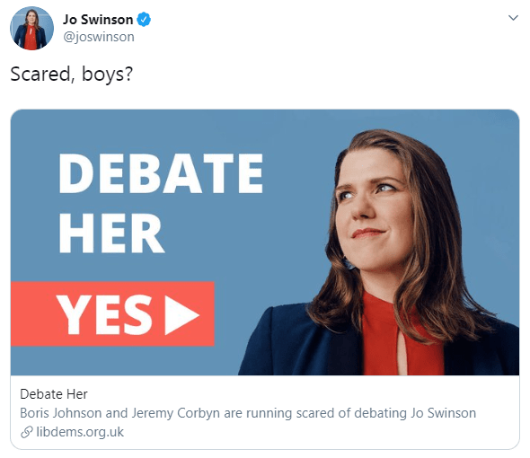Click the blue verified checkmark badge
This screenshot has width=530, height=458.
(x=144, y=19)
